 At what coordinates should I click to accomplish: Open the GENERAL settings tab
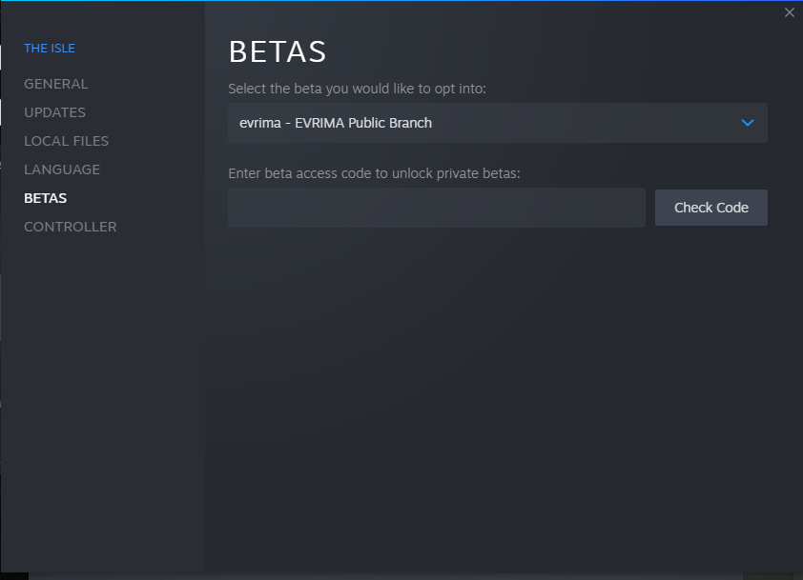tap(55, 84)
